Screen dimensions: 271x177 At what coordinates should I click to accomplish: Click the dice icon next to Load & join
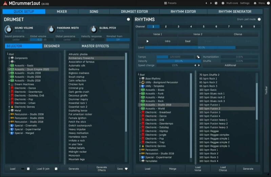(x=56, y=169)
